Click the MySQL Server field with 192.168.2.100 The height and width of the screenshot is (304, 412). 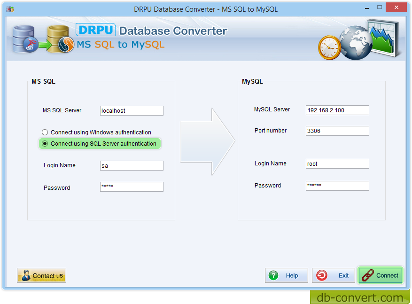(337, 110)
